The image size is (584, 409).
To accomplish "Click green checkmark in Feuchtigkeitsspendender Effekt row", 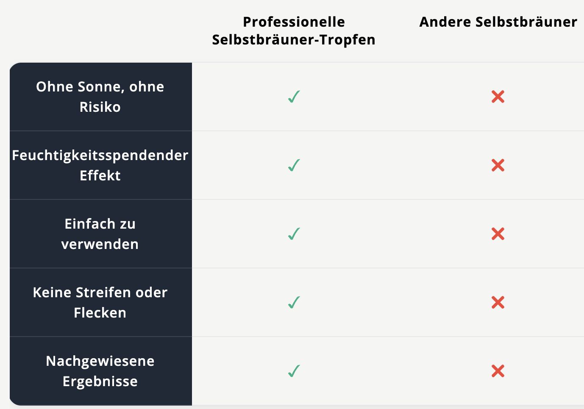I will tap(294, 165).
